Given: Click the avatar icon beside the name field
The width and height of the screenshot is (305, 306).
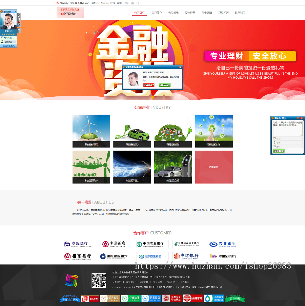Looking at the screenshot, I should click(x=274, y=138).
